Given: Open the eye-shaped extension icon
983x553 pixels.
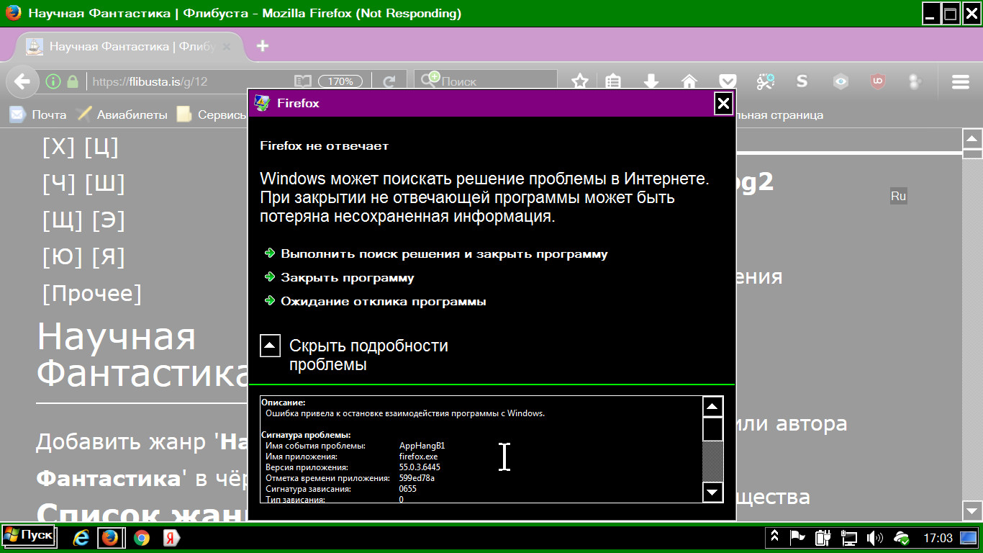Looking at the screenshot, I should (x=841, y=81).
